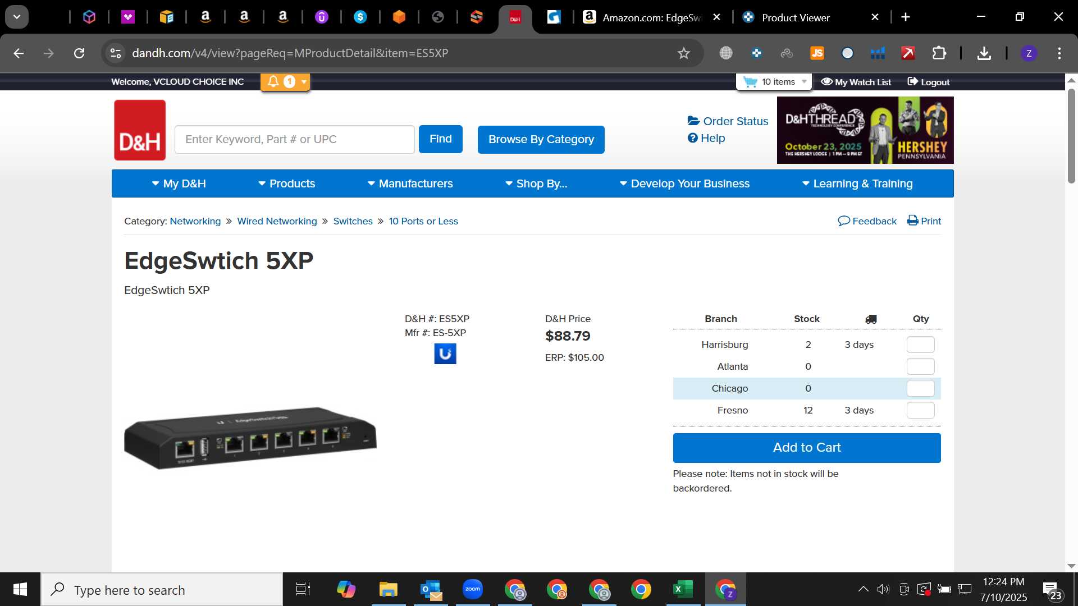Viewport: 1078px width, 606px height.
Task: Expand the Shop By... menu
Action: [x=536, y=183]
